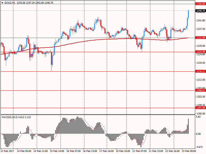Click the 21 Feb 07:00 time label
Image resolution: width=206 pixels, height=154 pixels.
click(139, 151)
